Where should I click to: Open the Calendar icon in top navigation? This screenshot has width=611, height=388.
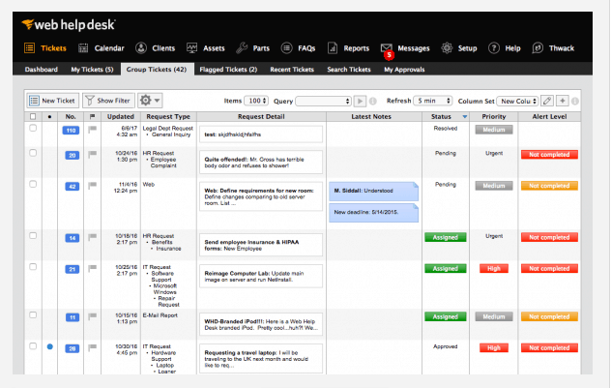pyautogui.click(x=83, y=48)
